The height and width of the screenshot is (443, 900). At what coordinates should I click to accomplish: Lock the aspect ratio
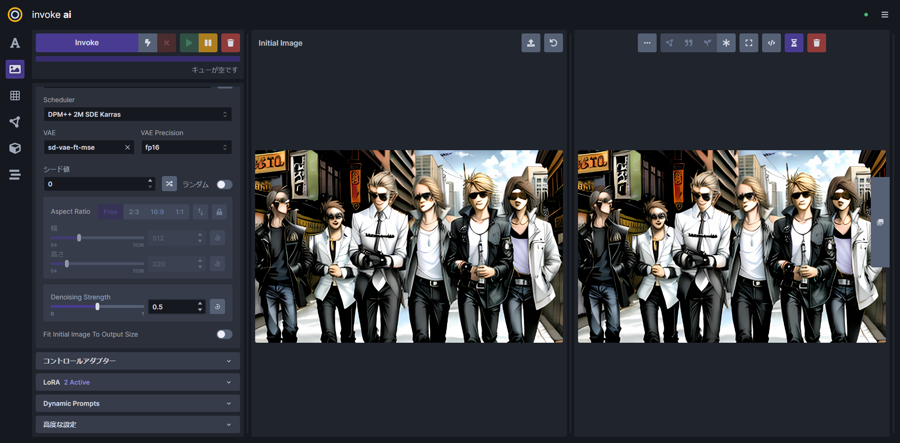click(219, 212)
